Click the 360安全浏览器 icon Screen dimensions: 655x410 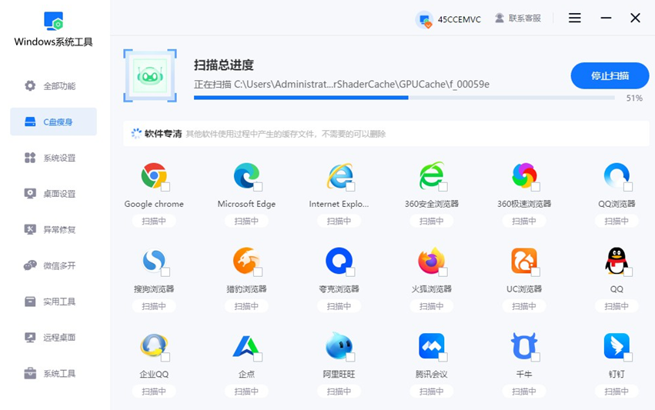(432, 175)
